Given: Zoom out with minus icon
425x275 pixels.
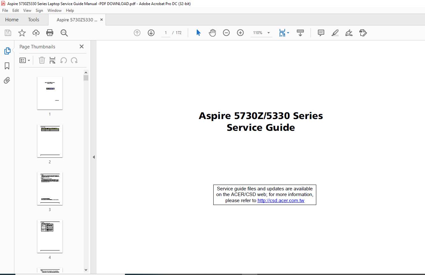Looking at the screenshot, I should [x=226, y=33].
